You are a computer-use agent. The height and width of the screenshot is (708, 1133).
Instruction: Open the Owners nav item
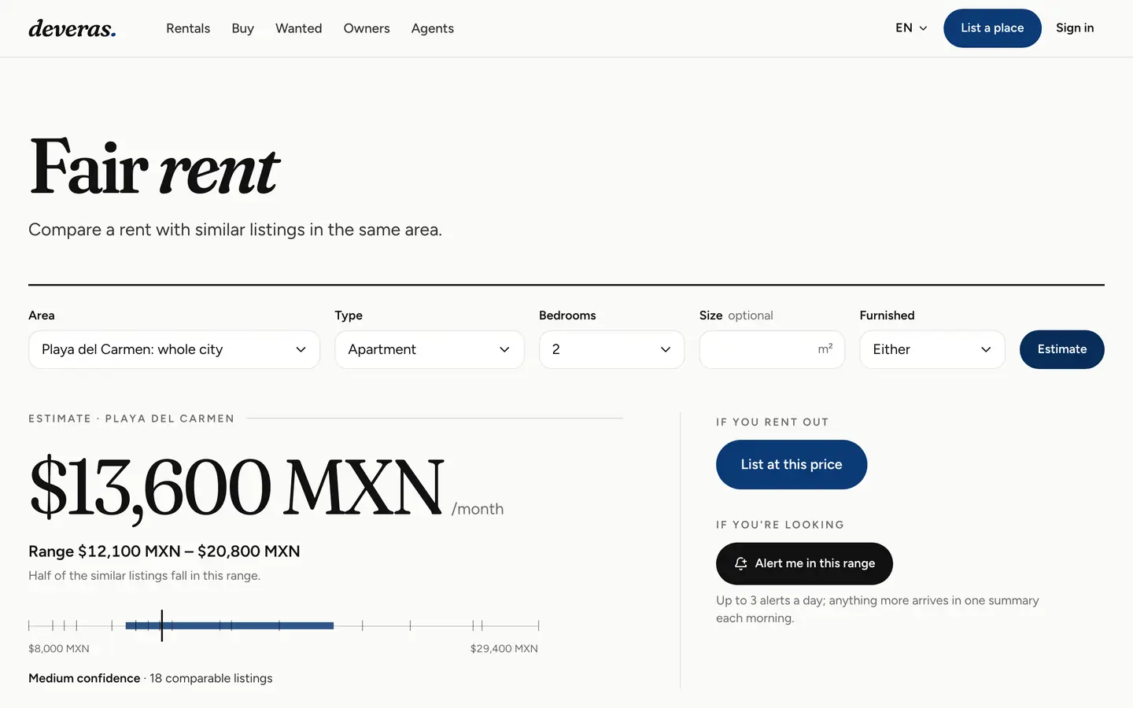(x=367, y=28)
